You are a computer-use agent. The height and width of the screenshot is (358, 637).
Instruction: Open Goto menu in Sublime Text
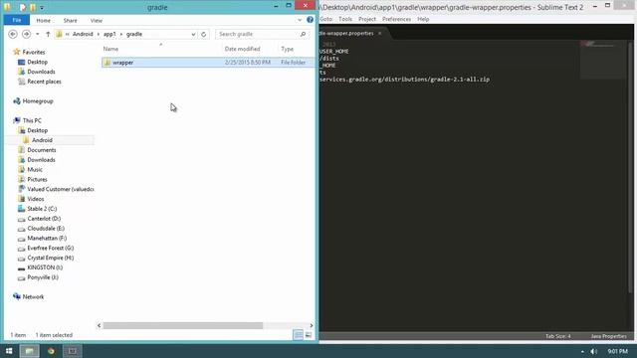point(325,19)
